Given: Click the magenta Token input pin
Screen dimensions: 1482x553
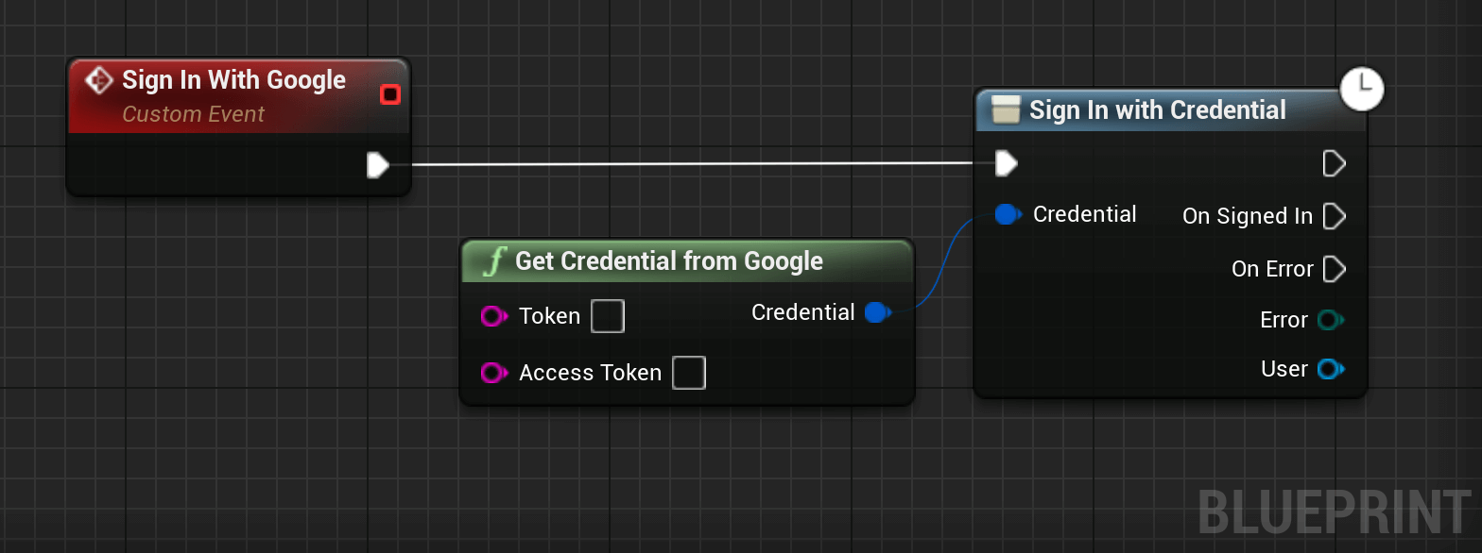Looking at the screenshot, I should pos(494,316).
